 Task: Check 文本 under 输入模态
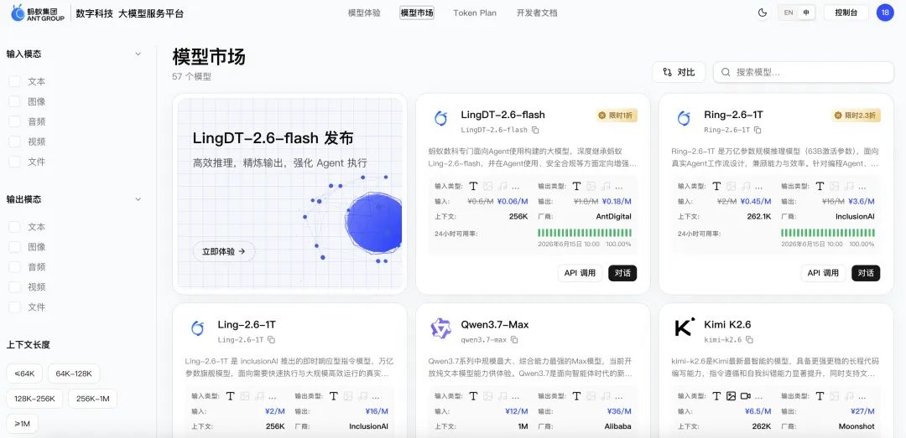(14, 81)
